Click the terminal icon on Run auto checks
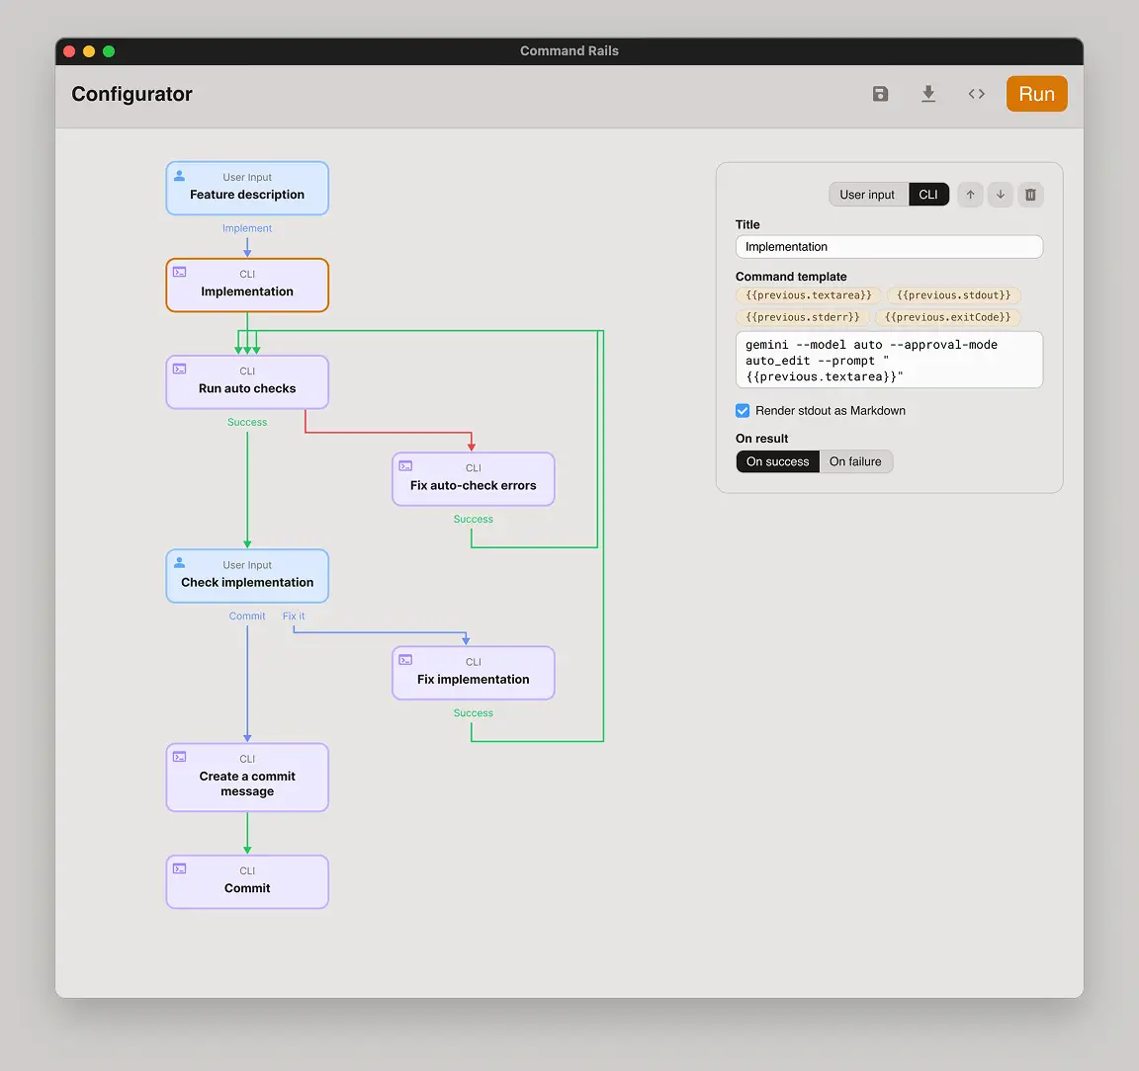Viewport: 1139px width, 1071px height. click(x=179, y=369)
